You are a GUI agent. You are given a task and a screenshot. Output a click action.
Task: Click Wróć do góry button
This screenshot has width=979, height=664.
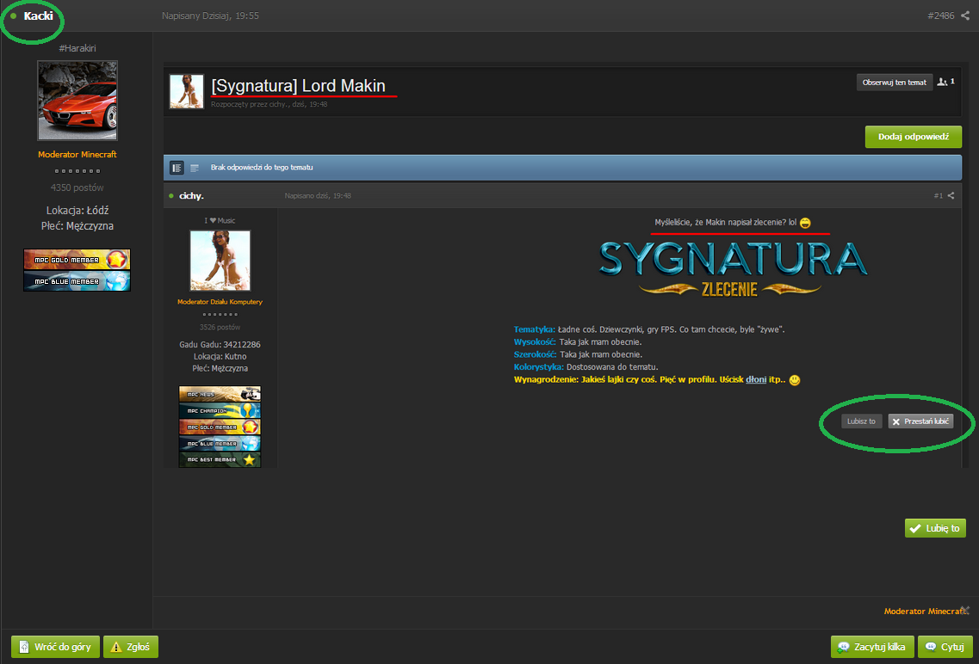coord(55,647)
